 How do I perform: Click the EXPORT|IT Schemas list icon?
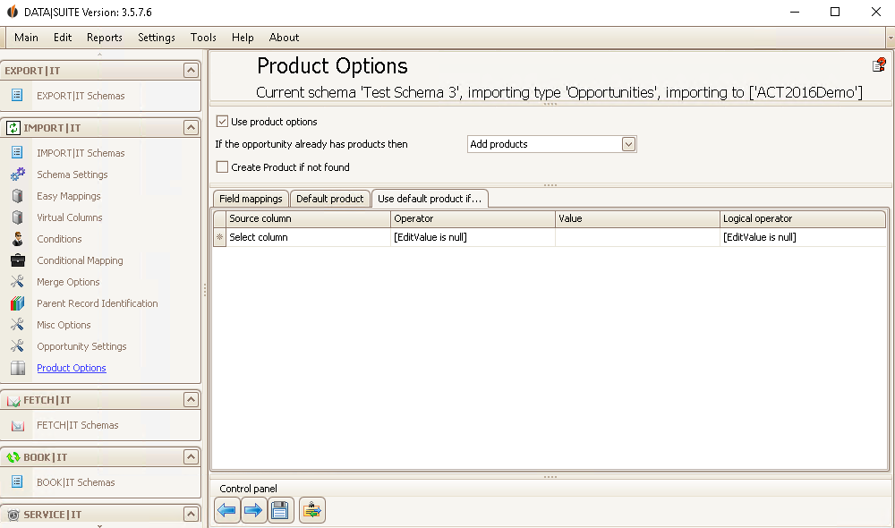17,96
